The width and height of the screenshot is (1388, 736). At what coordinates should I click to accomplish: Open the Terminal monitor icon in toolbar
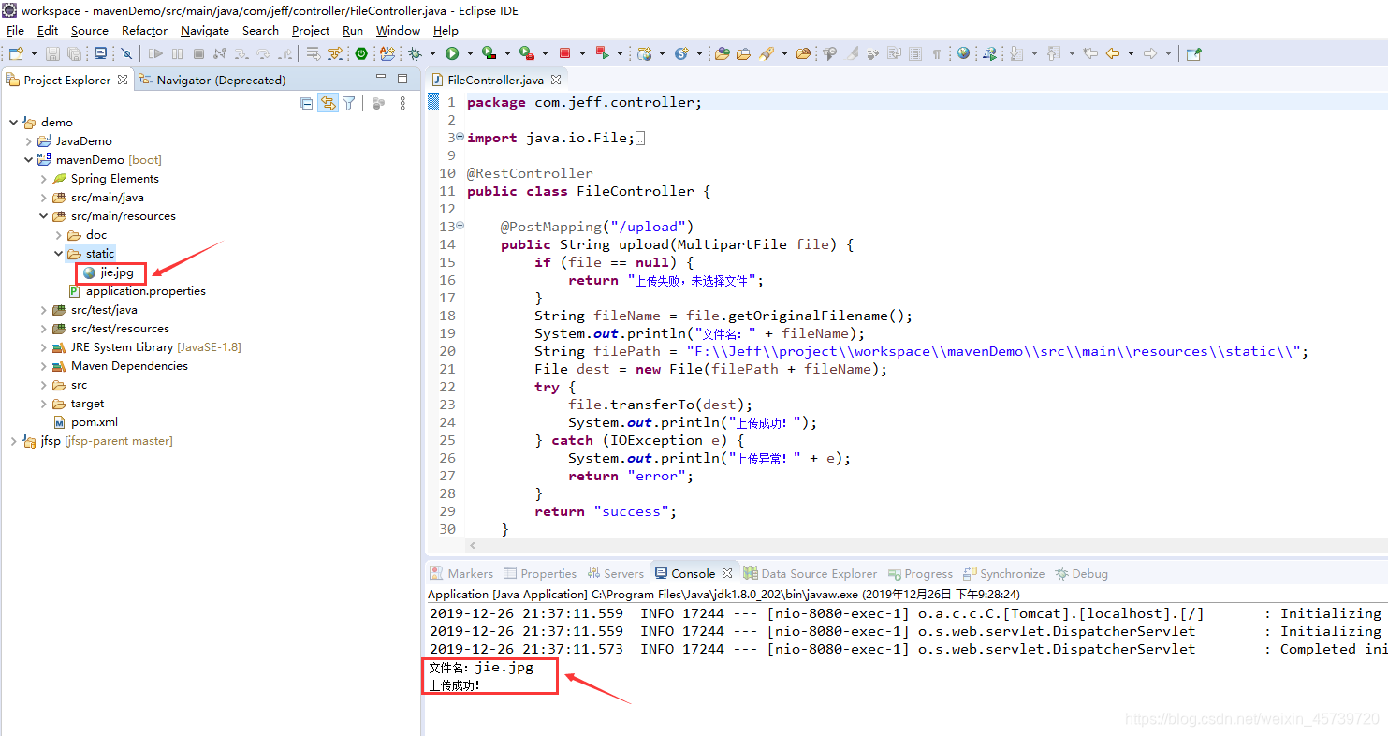pyautogui.click(x=100, y=53)
